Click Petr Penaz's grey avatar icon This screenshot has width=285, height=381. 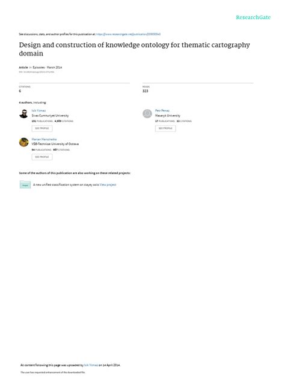pos(147,114)
